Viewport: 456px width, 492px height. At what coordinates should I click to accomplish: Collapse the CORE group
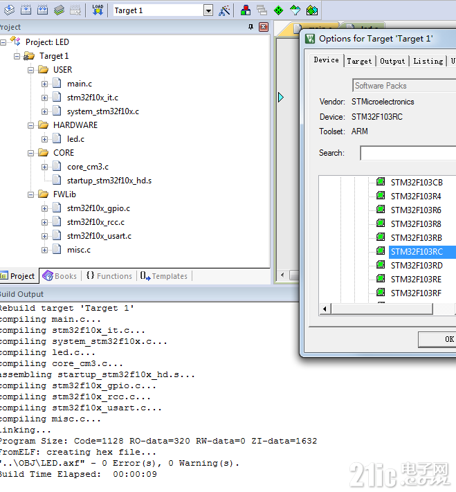click(x=30, y=153)
